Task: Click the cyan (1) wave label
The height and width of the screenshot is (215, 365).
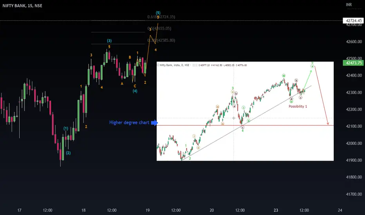Action: pos(66,128)
